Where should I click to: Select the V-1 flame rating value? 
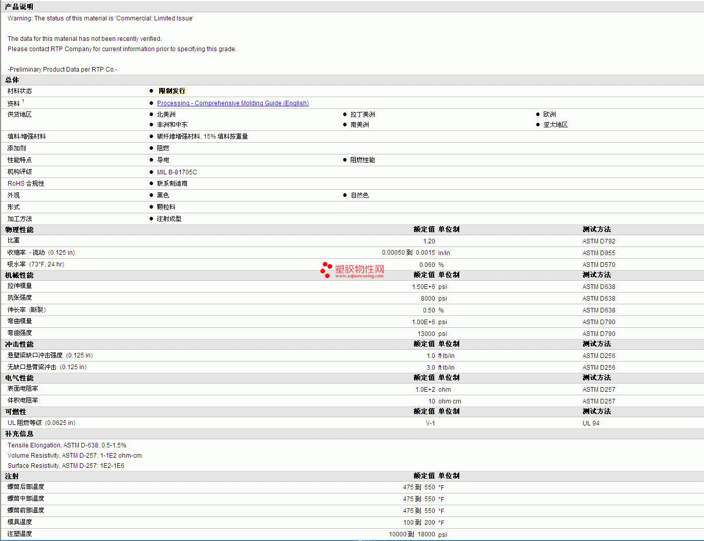coord(430,423)
